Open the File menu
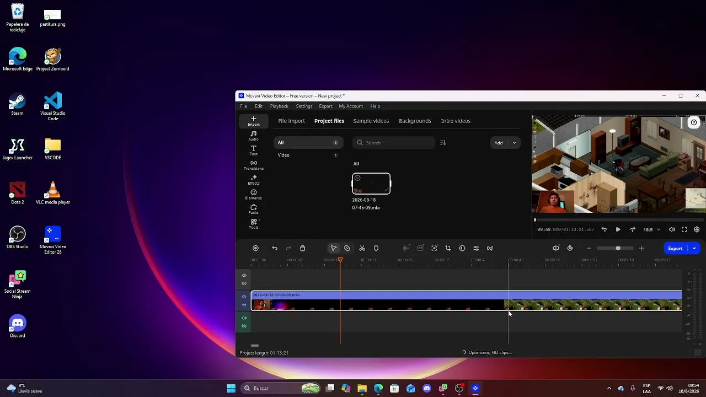Viewport: 706px width, 397px height. (243, 106)
